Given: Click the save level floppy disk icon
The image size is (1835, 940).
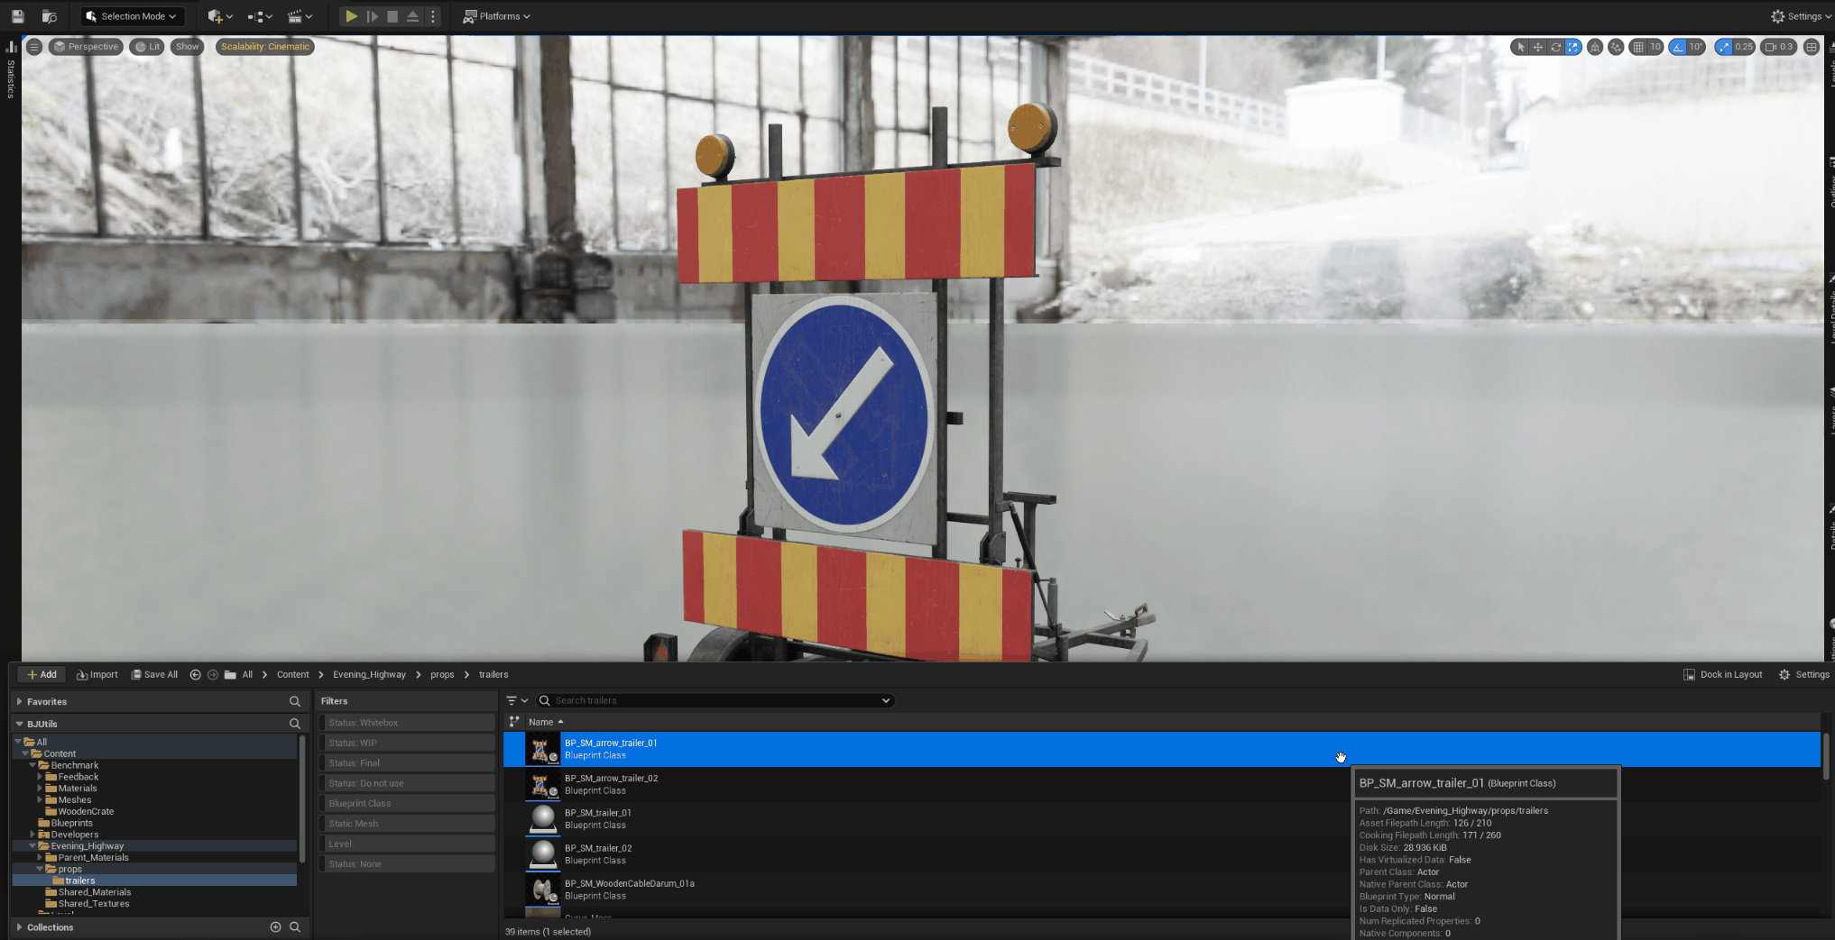Looking at the screenshot, I should click(x=17, y=16).
